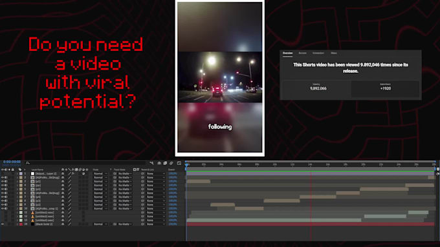
Task: Click the Layer Name column header
Action: [x=38, y=170]
